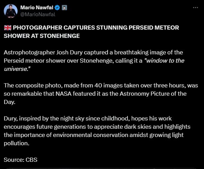This screenshot has width=204, height=169.
Task: Click the paragraph starting "Dury, inspired by"
Action: click(x=97, y=131)
